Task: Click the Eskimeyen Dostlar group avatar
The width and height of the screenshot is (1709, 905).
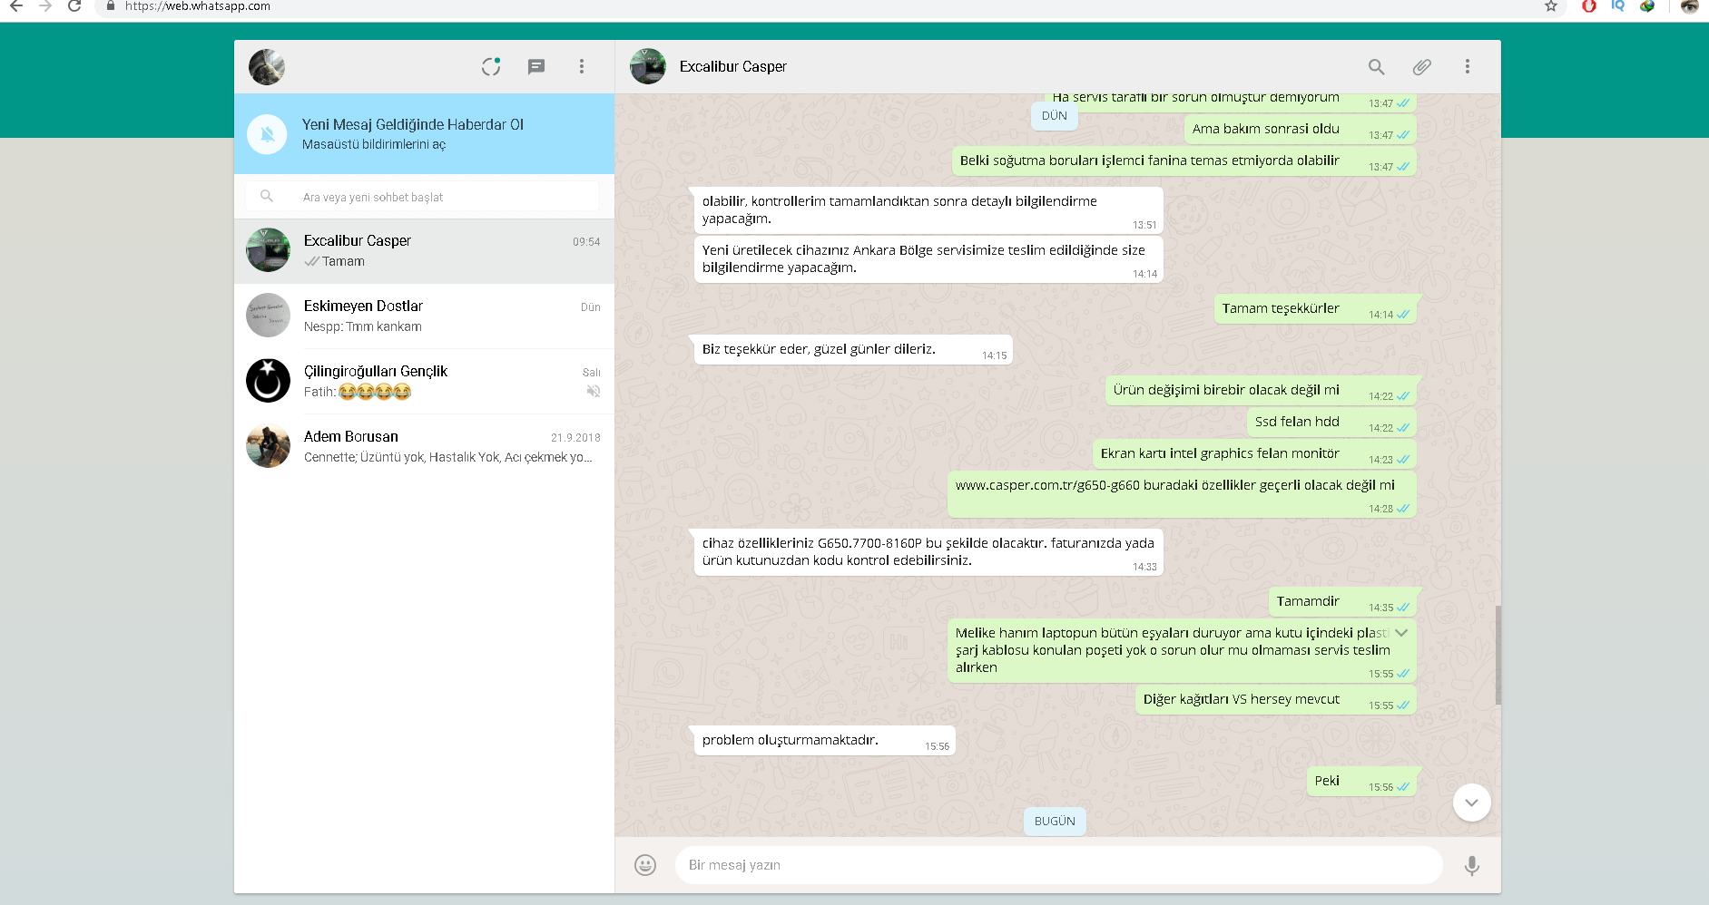Action: tap(268, 316)
